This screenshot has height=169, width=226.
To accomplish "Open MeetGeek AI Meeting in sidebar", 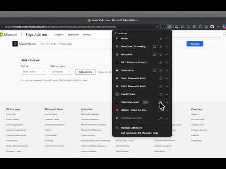I will [x=154, y=46].
